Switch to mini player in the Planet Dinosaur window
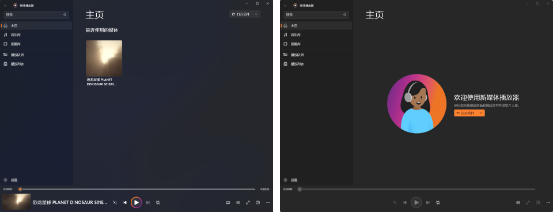This screenshot has width=553, height=212. pyautogui.click(x=258, y=202)
